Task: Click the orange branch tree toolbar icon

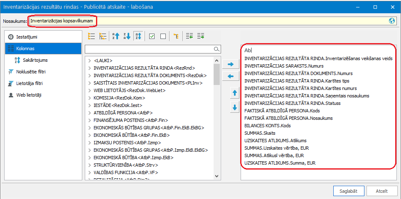Action: pos(176,36)
